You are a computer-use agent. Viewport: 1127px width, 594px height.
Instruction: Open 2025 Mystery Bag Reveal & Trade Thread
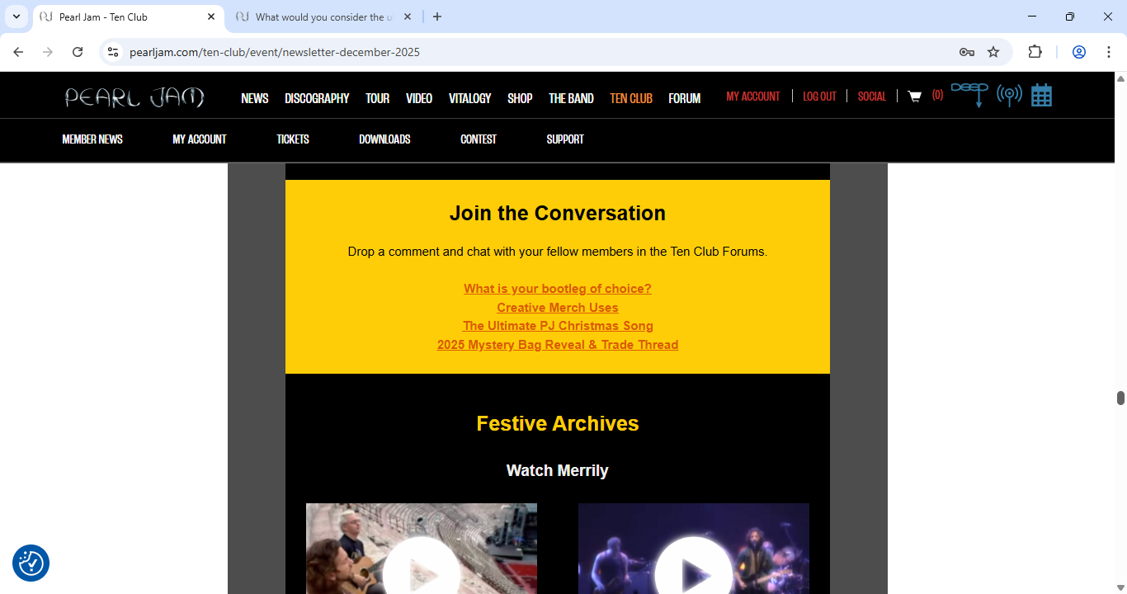(558, 345)
